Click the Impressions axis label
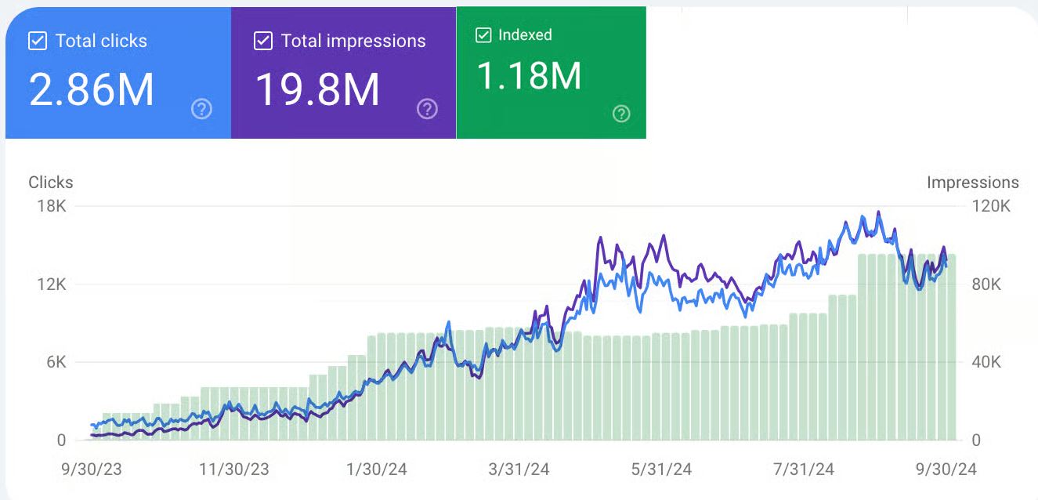Image resolution: width=1038 pixels, height=500 pixels. (x=974, y=182)
